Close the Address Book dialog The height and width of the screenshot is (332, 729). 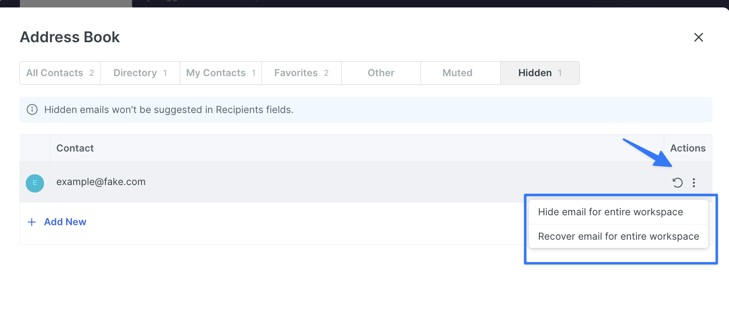(698, 37)
